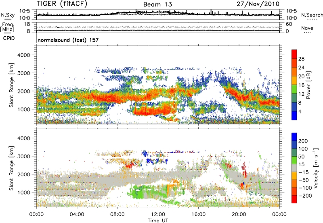
Task: Select the 'Freq. [MHz]' axis label
Action: pos(7,27)
